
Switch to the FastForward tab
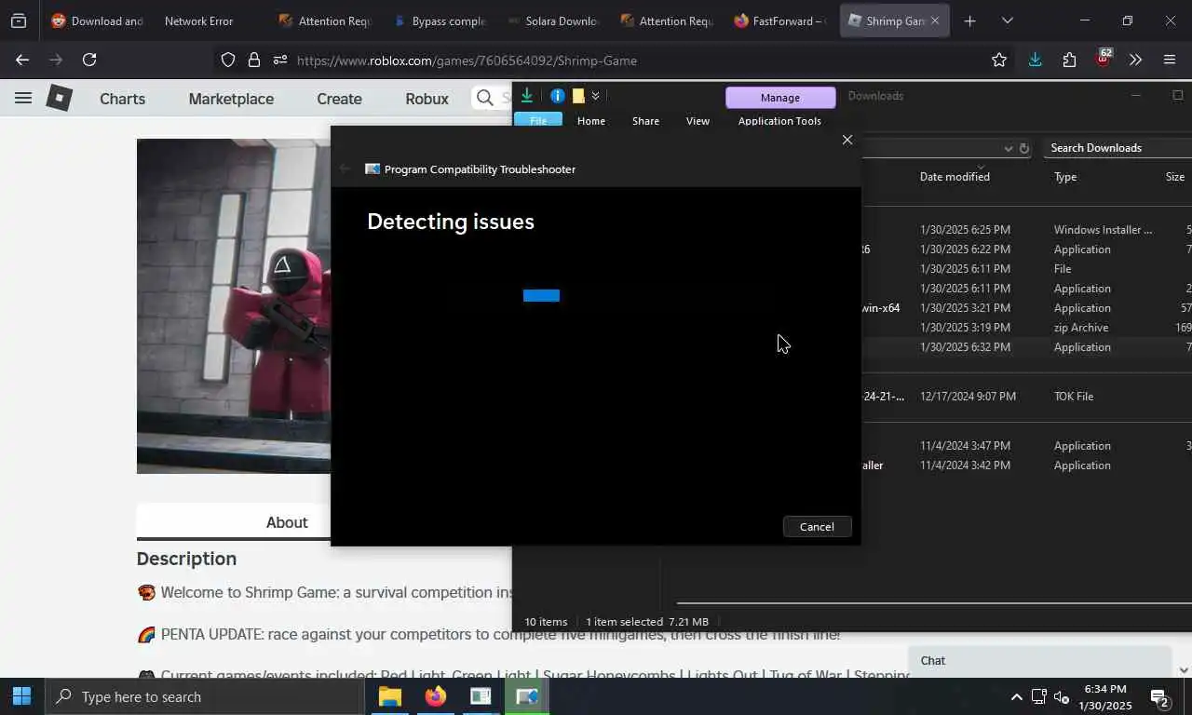[x=780, y=20]
